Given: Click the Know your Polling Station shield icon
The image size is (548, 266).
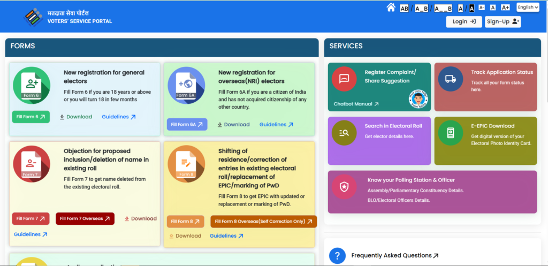Looking at the screenshot, I should tap(344, 187).
